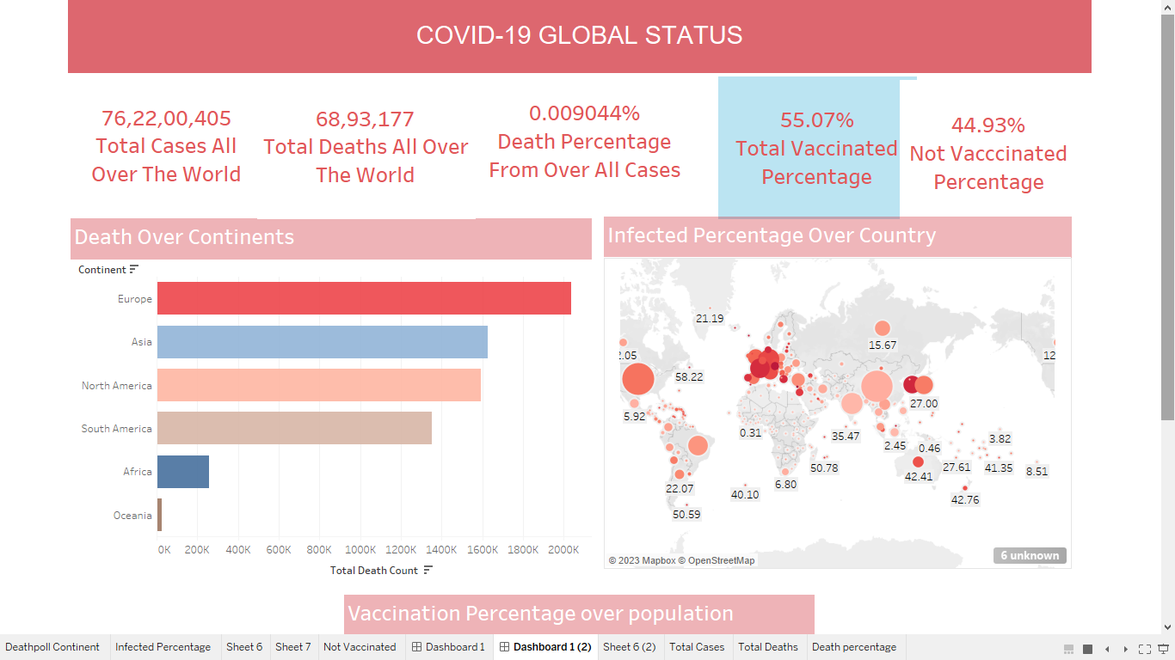Select the Europe bar in Death Over Continents

pos(361,298)
